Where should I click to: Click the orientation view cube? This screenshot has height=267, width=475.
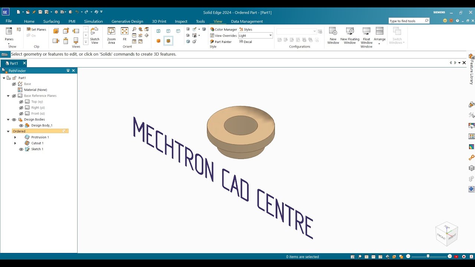(x=447, y=234)
